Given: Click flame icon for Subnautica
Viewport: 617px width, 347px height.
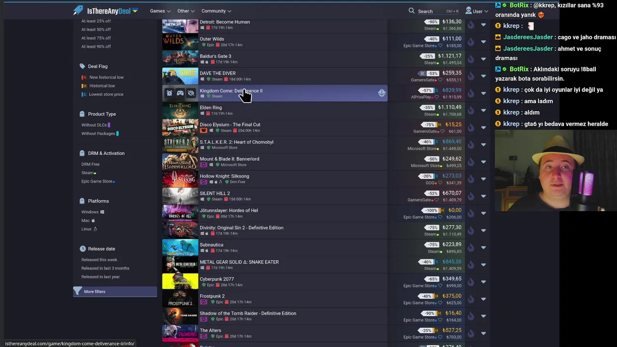Looking at the screenshot, I should tap(470, 248).
